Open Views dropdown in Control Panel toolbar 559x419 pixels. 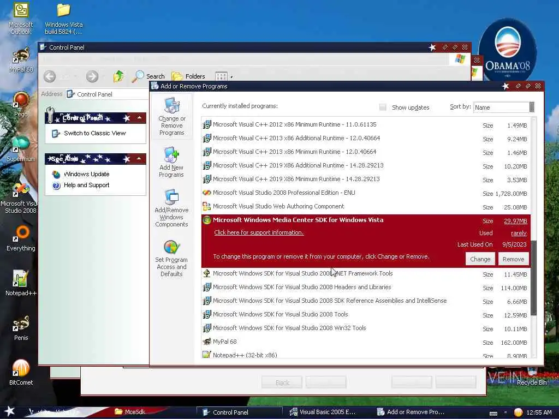223,76
